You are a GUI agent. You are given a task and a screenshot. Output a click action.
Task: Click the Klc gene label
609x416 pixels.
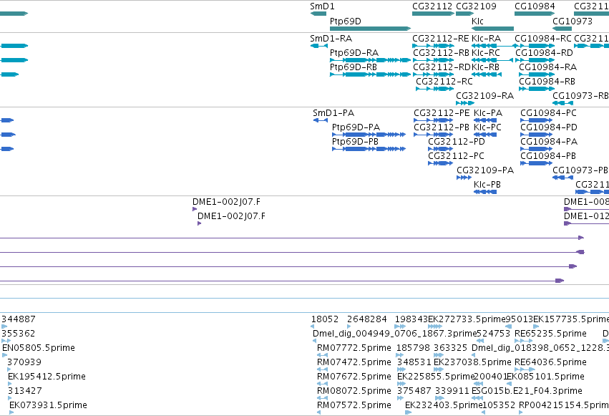click(477, 21)
